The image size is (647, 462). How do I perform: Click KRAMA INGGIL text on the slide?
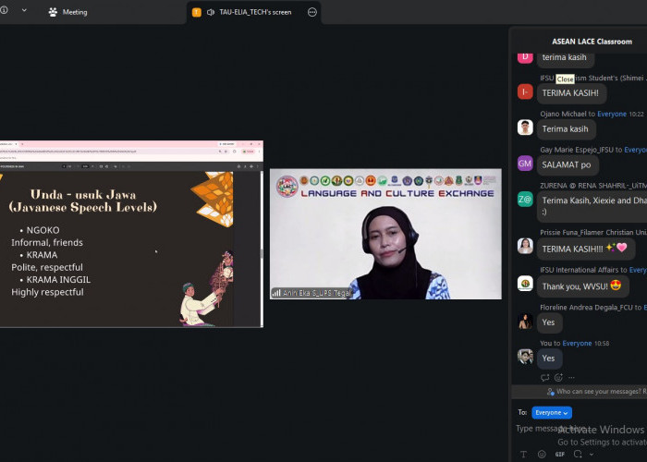click(58, 280)
